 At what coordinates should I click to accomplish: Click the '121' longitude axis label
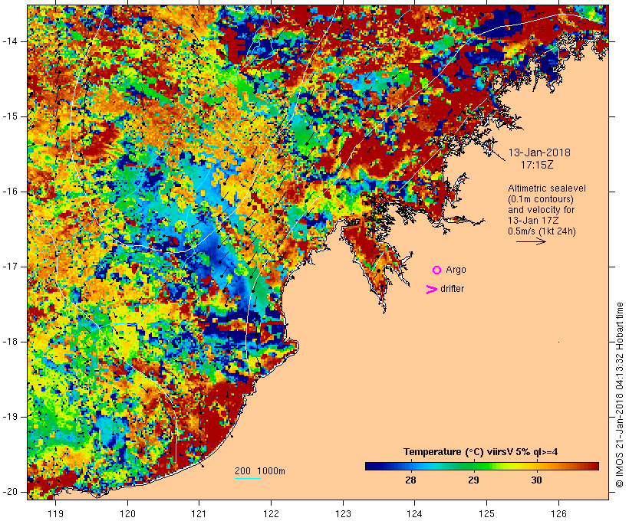click(x=199, y=513)
